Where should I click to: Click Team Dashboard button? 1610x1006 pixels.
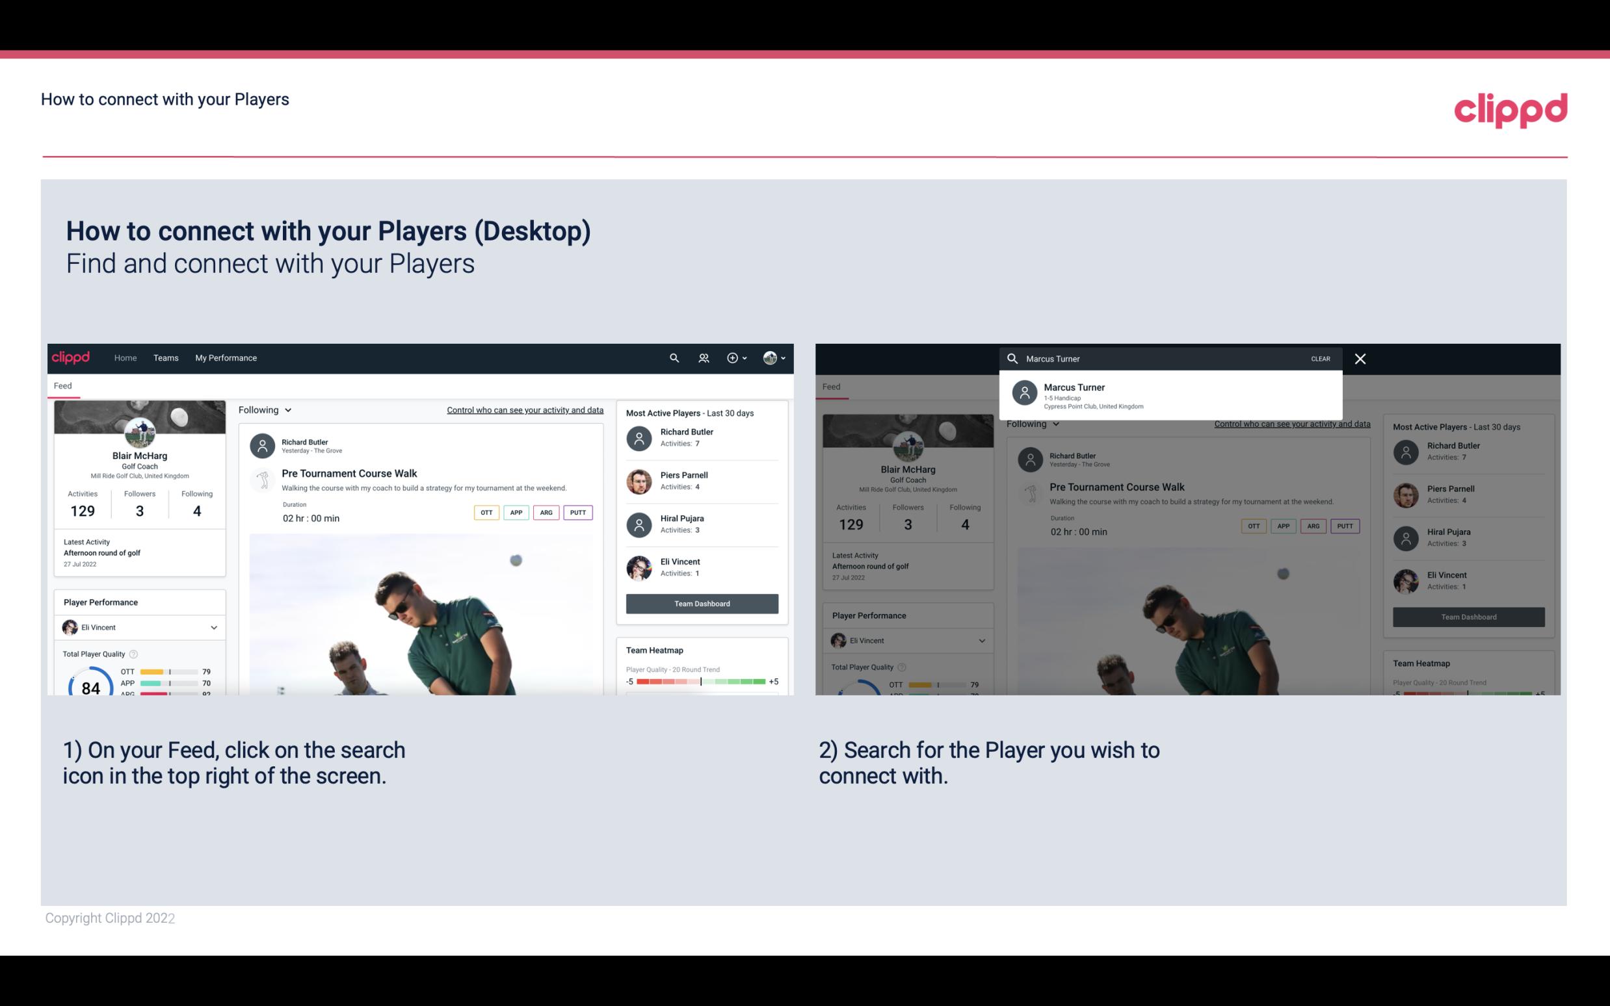[x=701, y=602]
